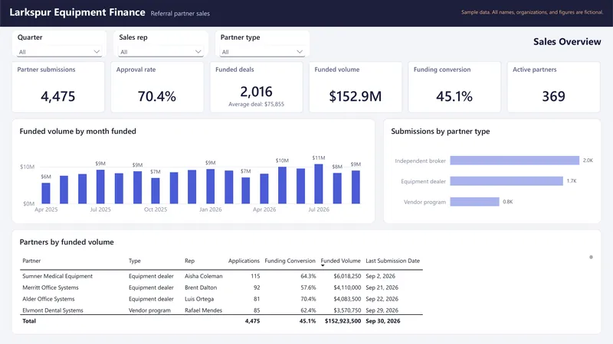Screen dimensions: 613x344
Task: Click the $4,110,000 funded volume cell
Action: [x=347, y=287]
